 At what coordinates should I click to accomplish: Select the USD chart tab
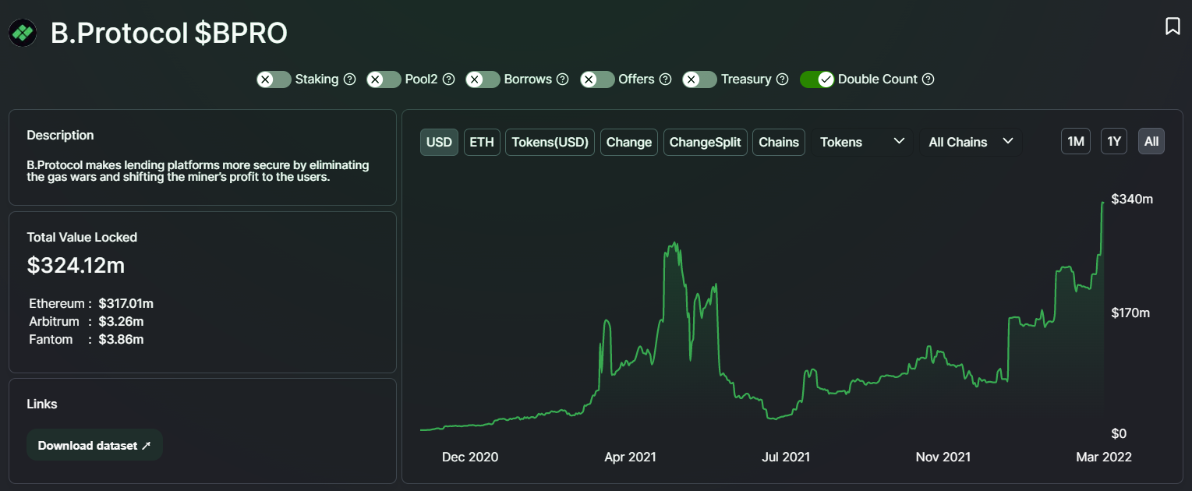439,142
